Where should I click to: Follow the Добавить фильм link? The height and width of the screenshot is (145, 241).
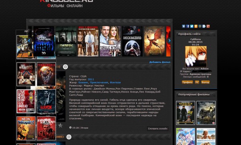coord(160,62)
